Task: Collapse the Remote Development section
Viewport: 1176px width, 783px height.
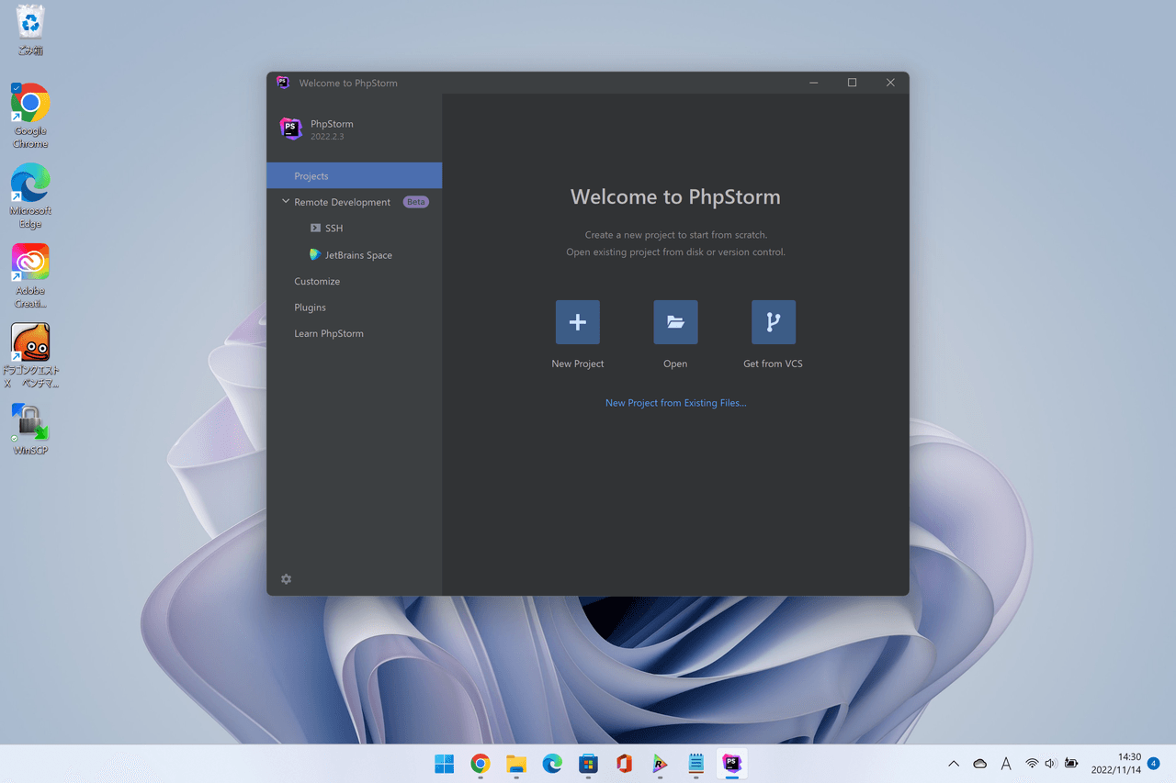Action: pos(286,202)
